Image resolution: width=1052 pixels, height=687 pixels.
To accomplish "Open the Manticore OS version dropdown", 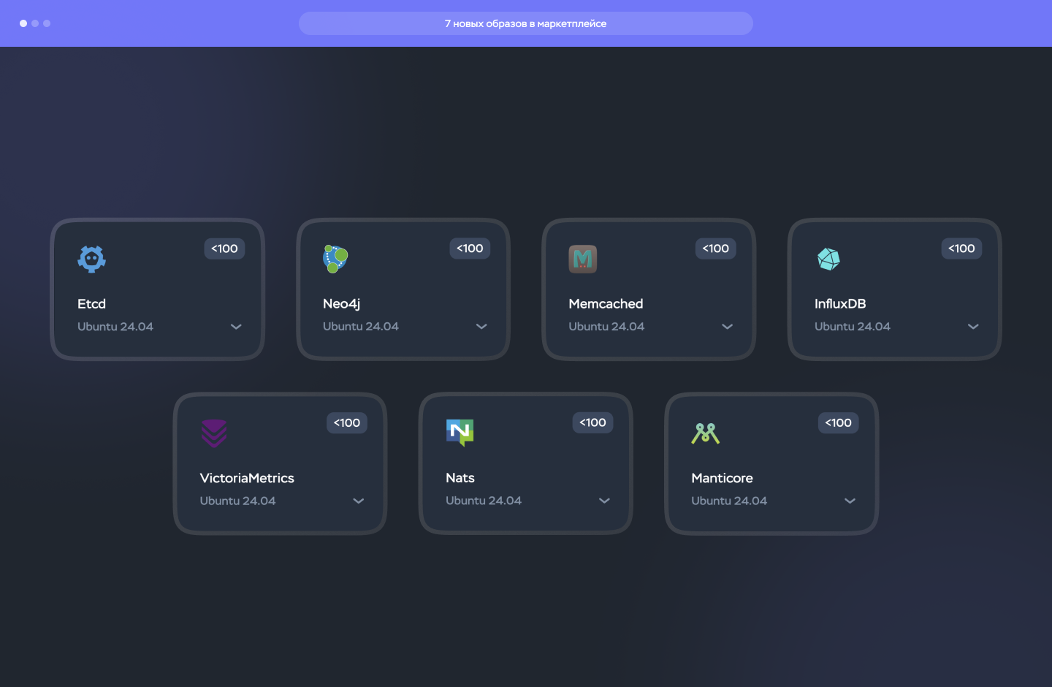I will coord(850,501).
